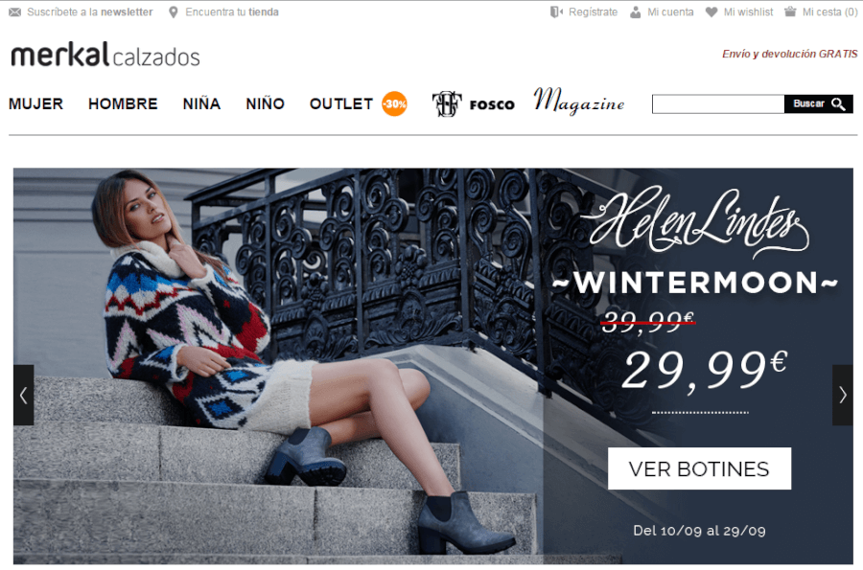Click the orange -30% outlet badge

click(x=395, y=103)
